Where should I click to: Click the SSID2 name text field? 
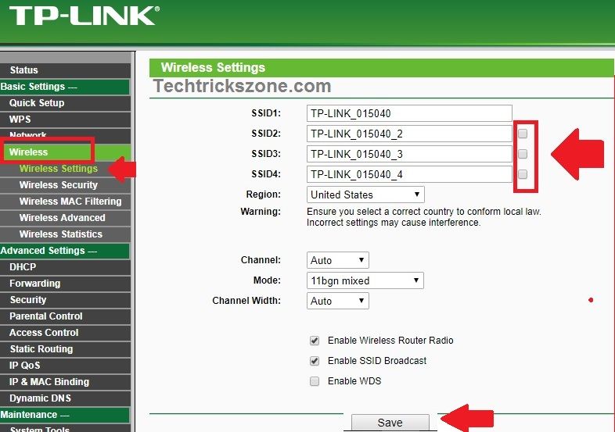[409, 134]
